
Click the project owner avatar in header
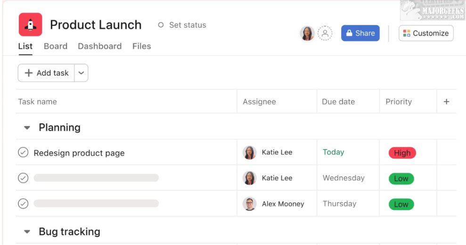point(307,33)
